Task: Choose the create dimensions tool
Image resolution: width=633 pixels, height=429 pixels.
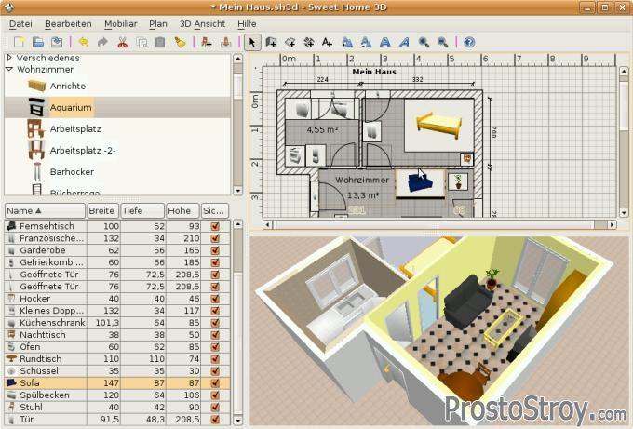Action: (309, 42)
